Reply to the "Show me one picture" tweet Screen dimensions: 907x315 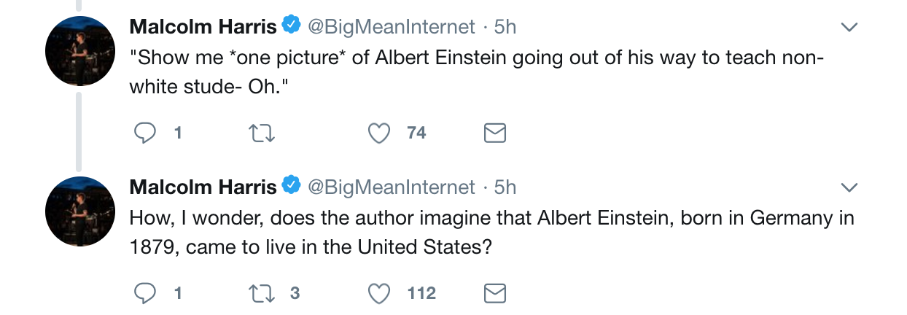coord(146,133)
